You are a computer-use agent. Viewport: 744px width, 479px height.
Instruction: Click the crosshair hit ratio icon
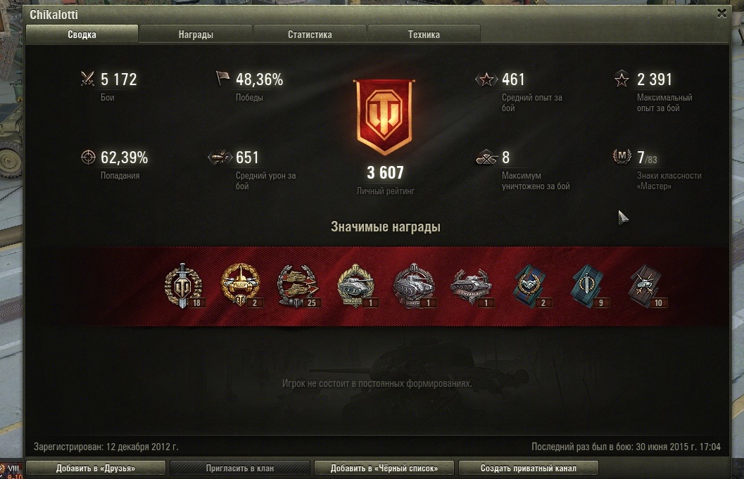point(88,157)
